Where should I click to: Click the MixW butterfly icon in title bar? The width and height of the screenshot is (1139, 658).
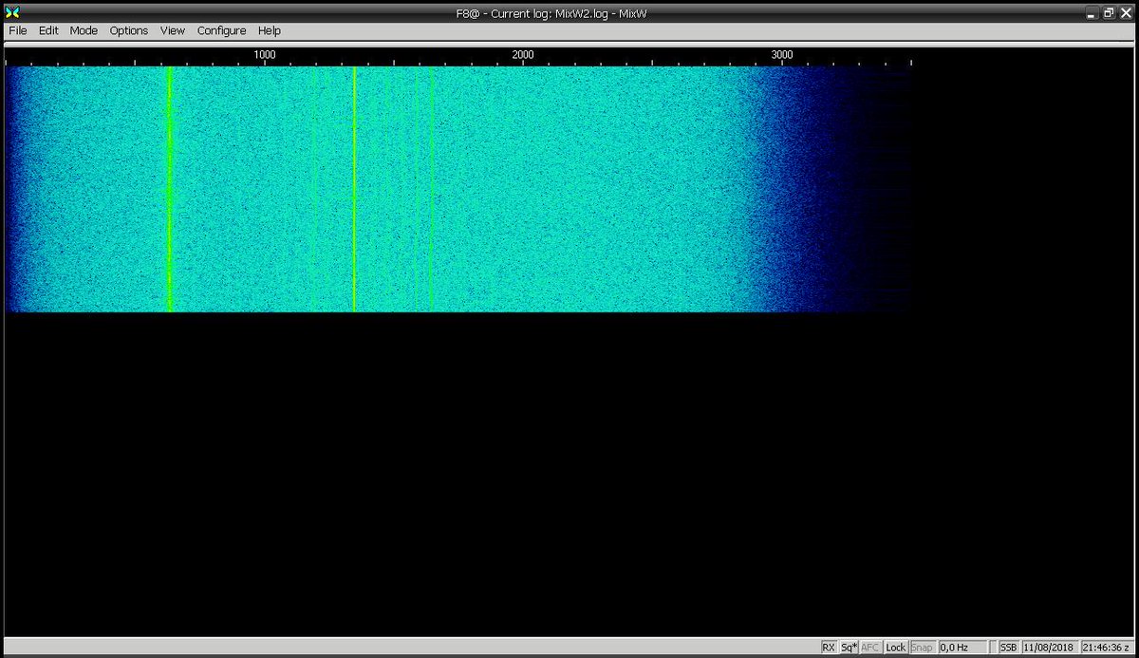[x=11, y=14]
